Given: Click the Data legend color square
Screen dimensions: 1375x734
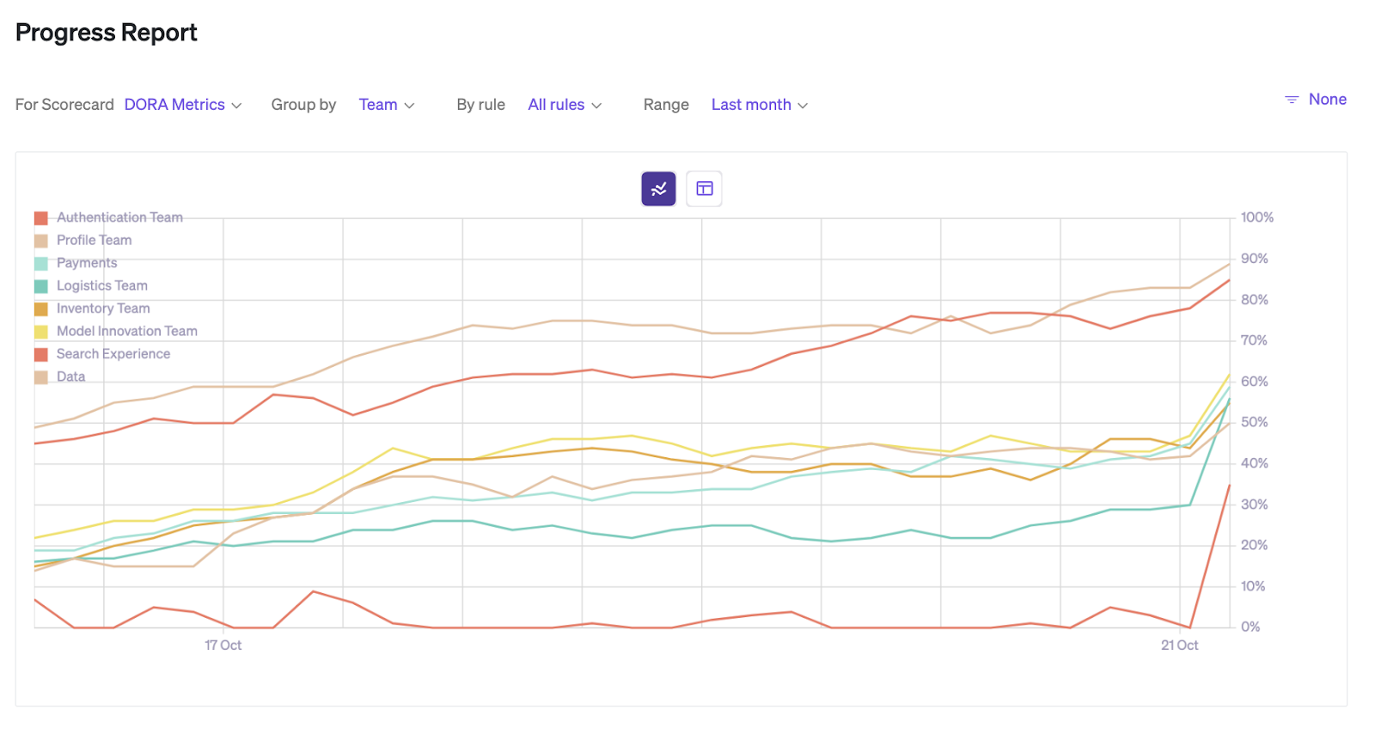Looking at the screenshot, I should pos(41,377).
